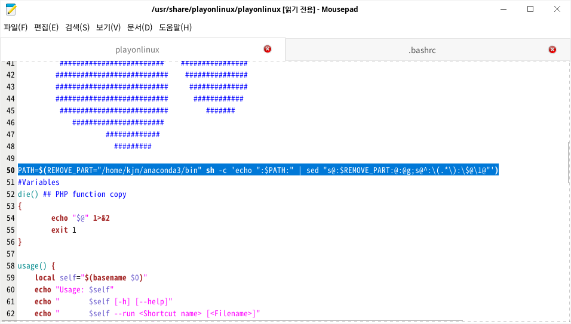Close the playonlinux tab
571x324 pixels.
268,49
